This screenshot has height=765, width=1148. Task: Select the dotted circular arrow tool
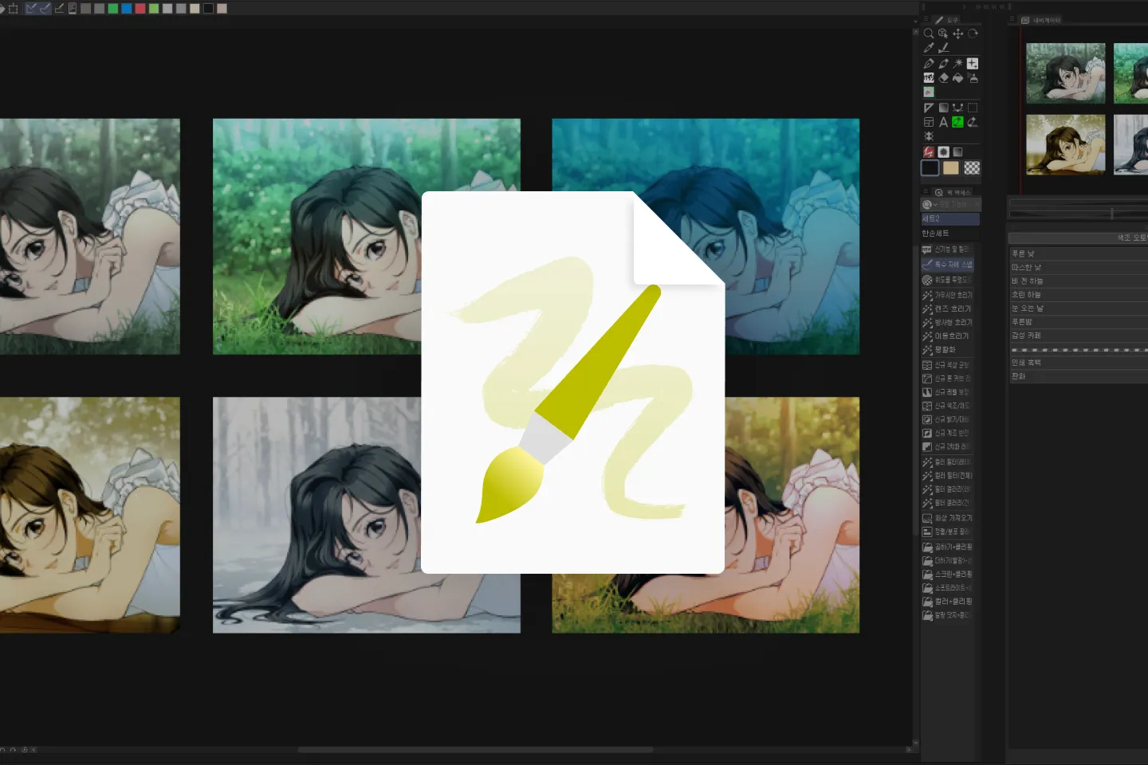tap(973, 33)
